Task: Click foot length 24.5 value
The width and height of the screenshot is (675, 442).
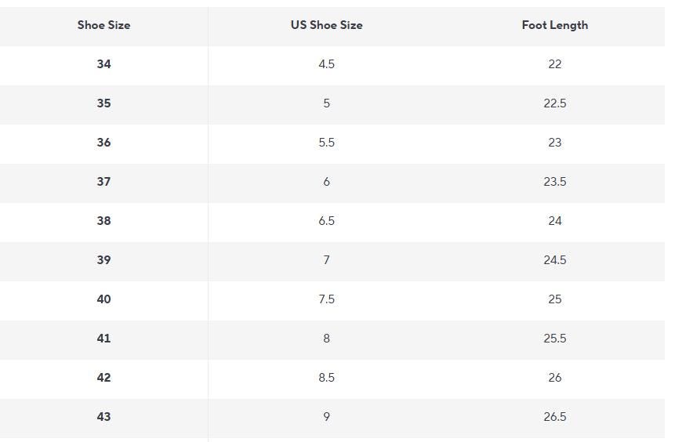Action: 554,260
